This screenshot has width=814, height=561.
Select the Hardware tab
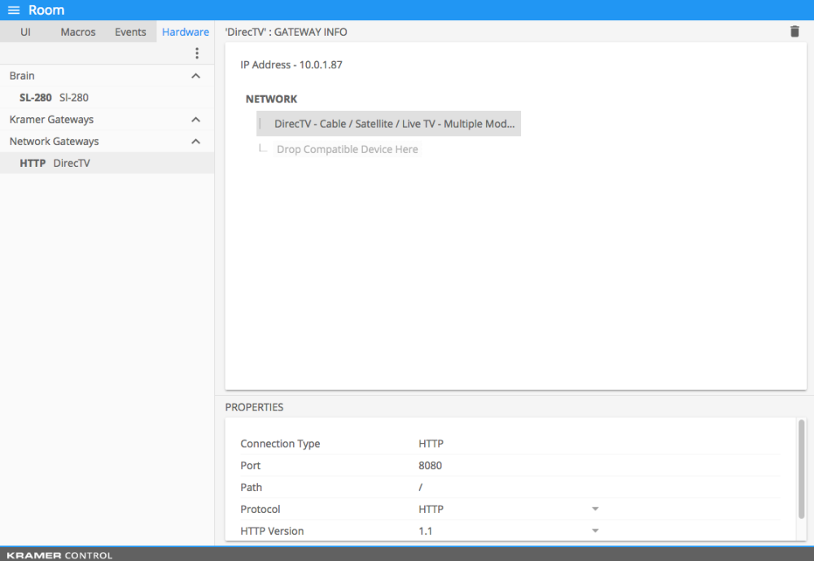186,32
